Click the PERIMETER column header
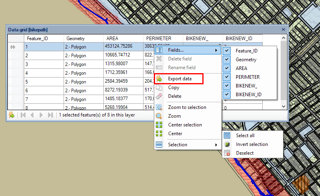 pos(159,39)
